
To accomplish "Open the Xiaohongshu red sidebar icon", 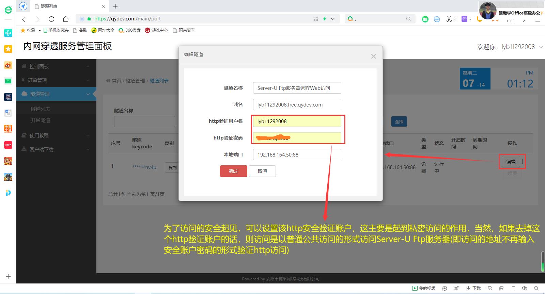I will [8, 145].
